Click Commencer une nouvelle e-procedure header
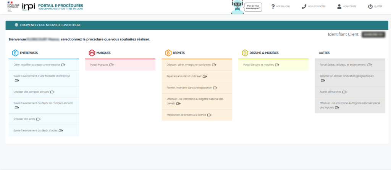Image resolution: width=391 pixels, height=170 pixels. [48, 25]
